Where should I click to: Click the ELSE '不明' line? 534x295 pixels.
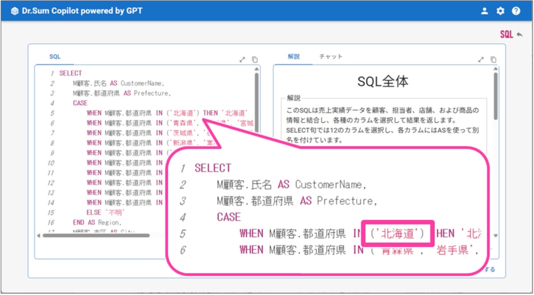[x=105, y=213]
